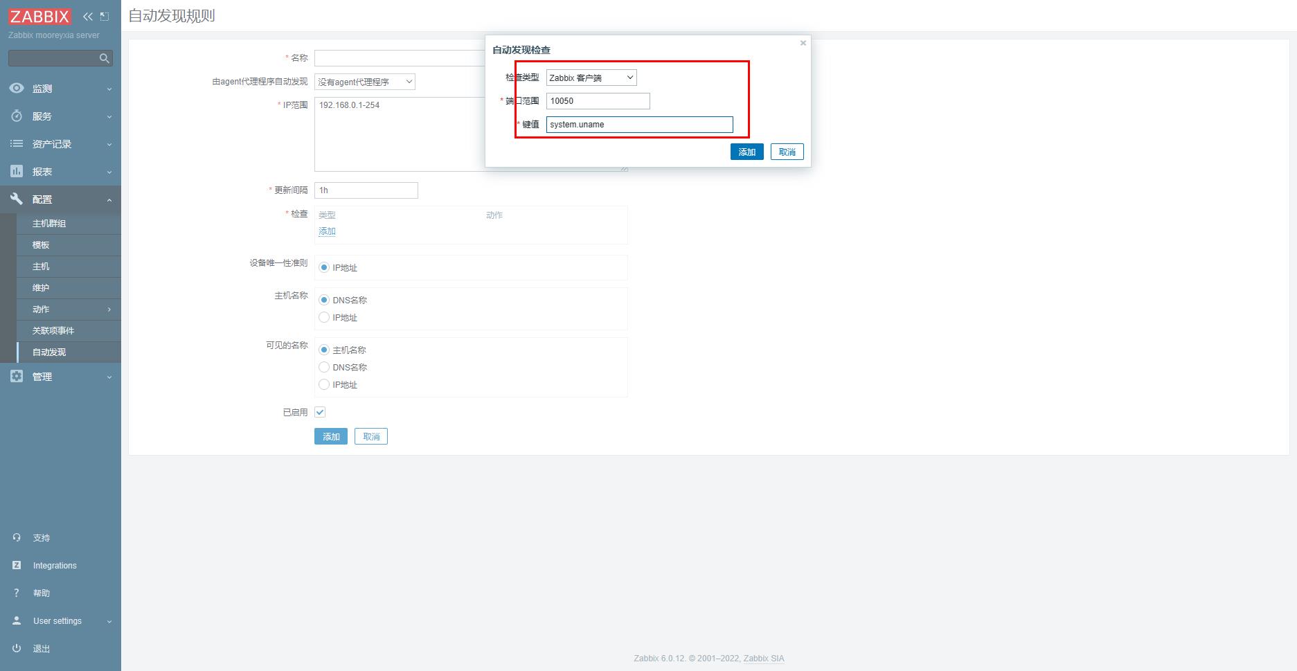Click the 配置 wrench icon
The width and height of the screenshot is (1297, 671).
pos(17,199)
